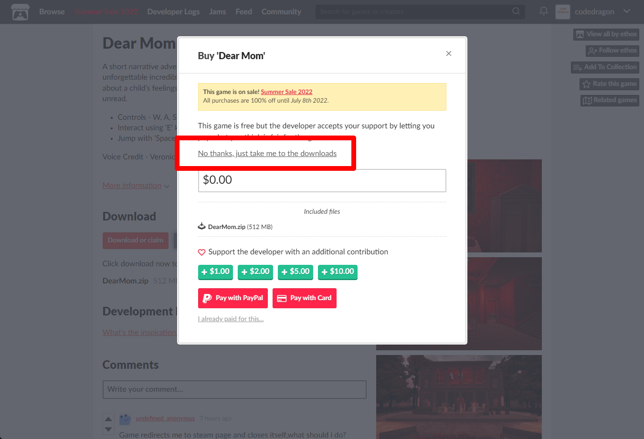Open the Community page
Image resolution: width=644 pixels, height=439 pixels.
click(281, 11)
